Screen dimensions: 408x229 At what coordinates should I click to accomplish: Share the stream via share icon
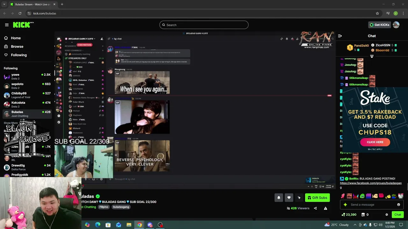click(x=315, y=208)
